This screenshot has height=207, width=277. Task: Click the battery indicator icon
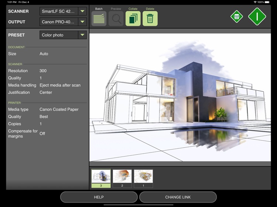[267, 2]
